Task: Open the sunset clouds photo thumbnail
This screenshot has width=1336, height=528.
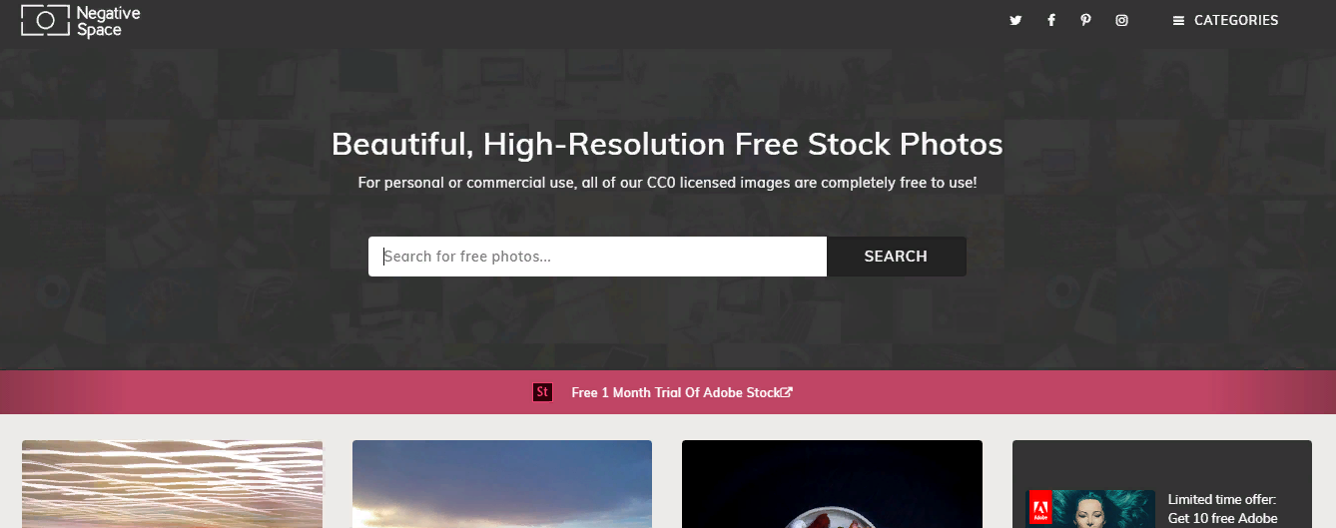Action: coord(502,484)
